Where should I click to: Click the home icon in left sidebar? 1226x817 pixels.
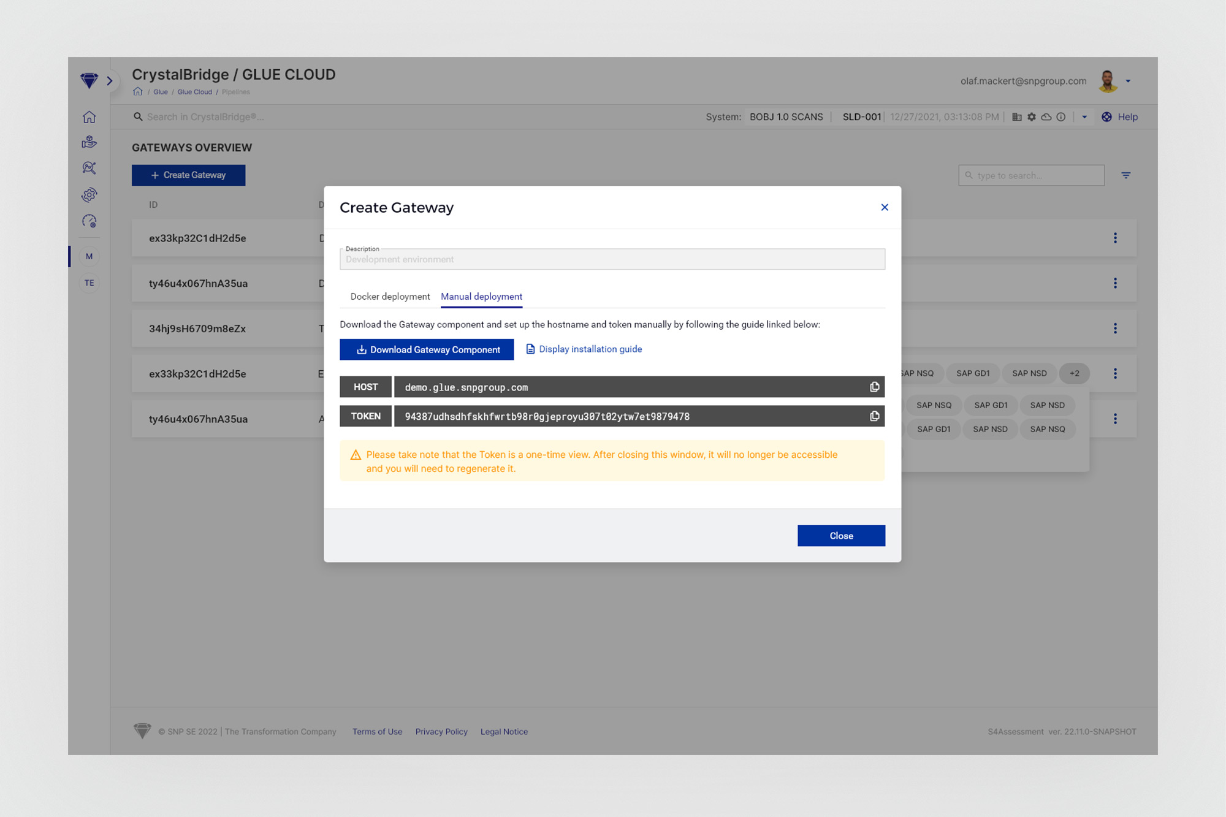pos(89,117)
